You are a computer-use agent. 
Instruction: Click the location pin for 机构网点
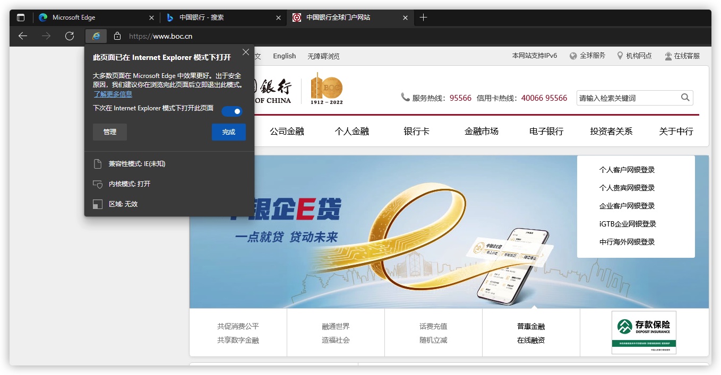(x=620, y=56)
